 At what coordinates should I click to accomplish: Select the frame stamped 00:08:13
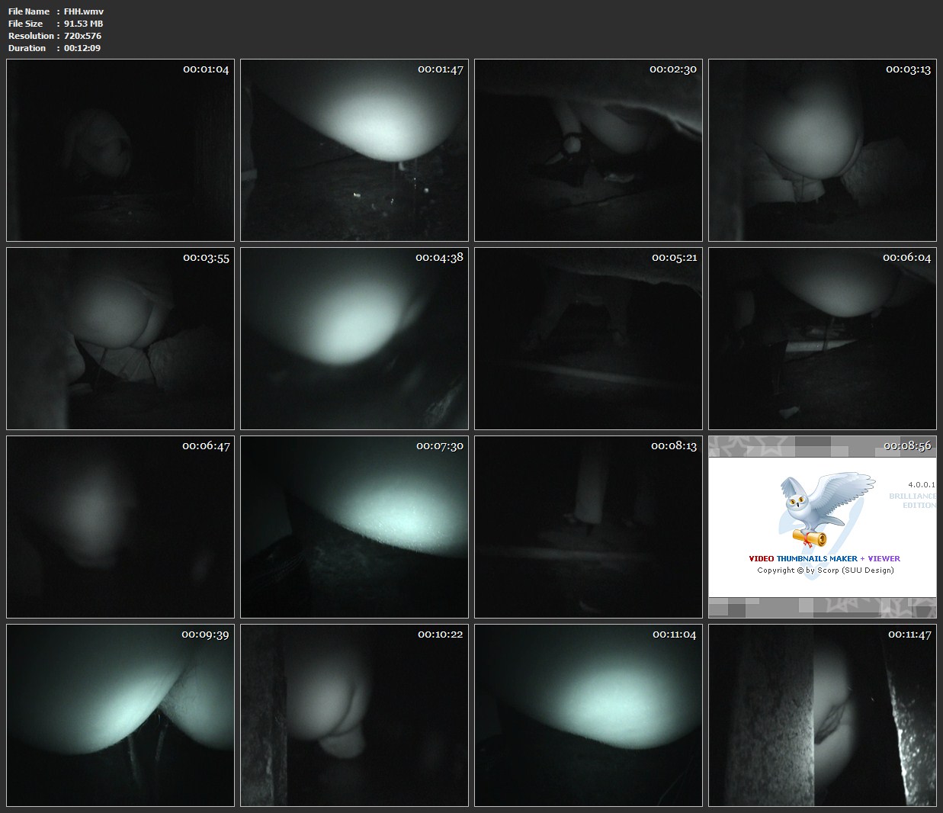pos(588,527)
